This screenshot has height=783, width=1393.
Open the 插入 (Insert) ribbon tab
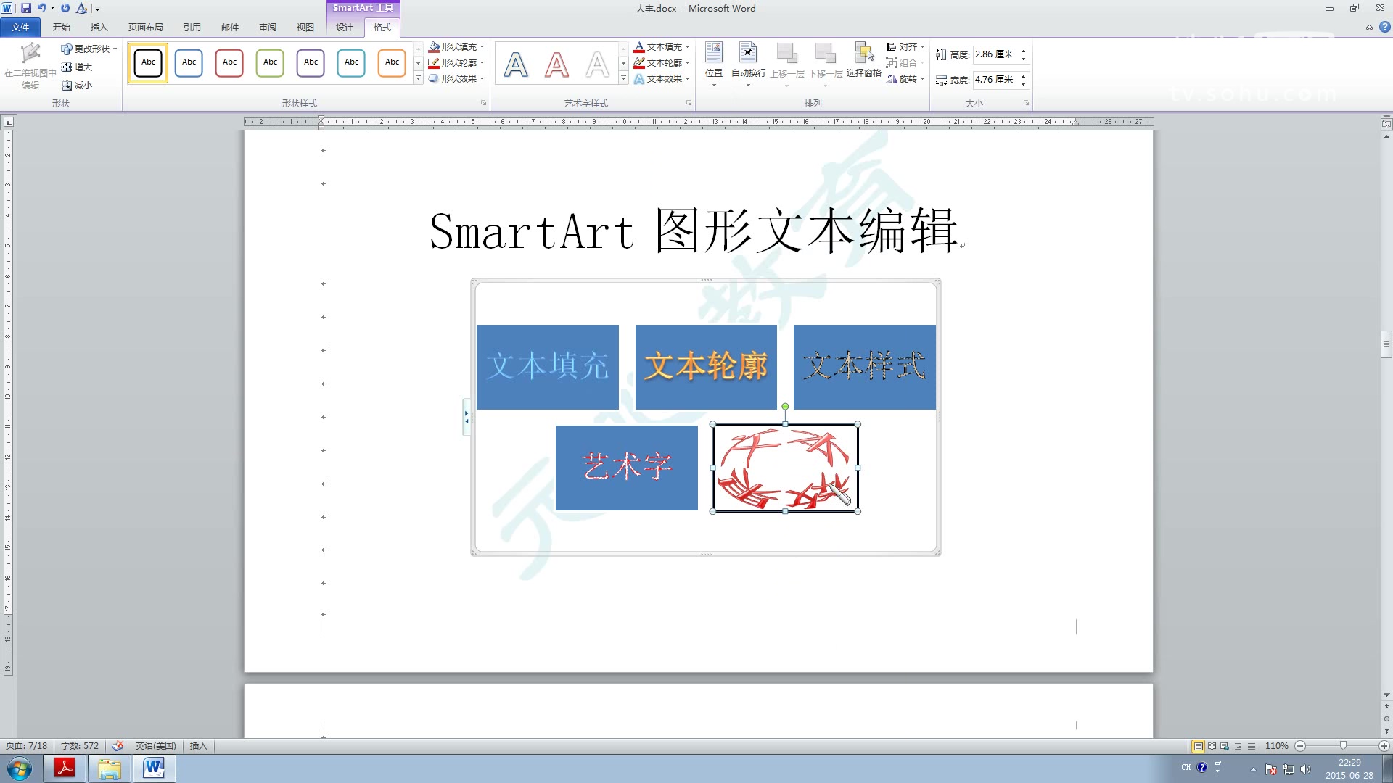tap(99, 27)
